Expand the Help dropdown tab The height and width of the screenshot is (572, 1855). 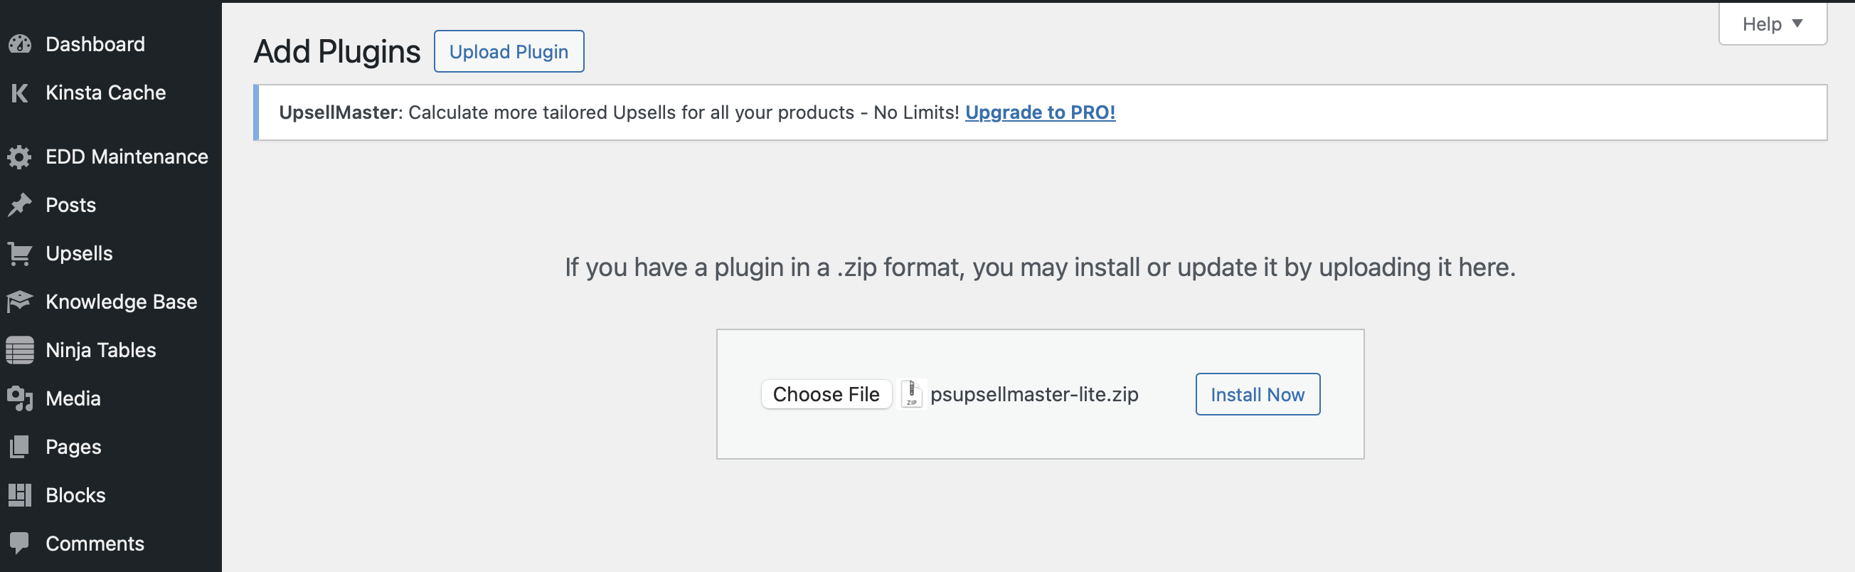1772,23
